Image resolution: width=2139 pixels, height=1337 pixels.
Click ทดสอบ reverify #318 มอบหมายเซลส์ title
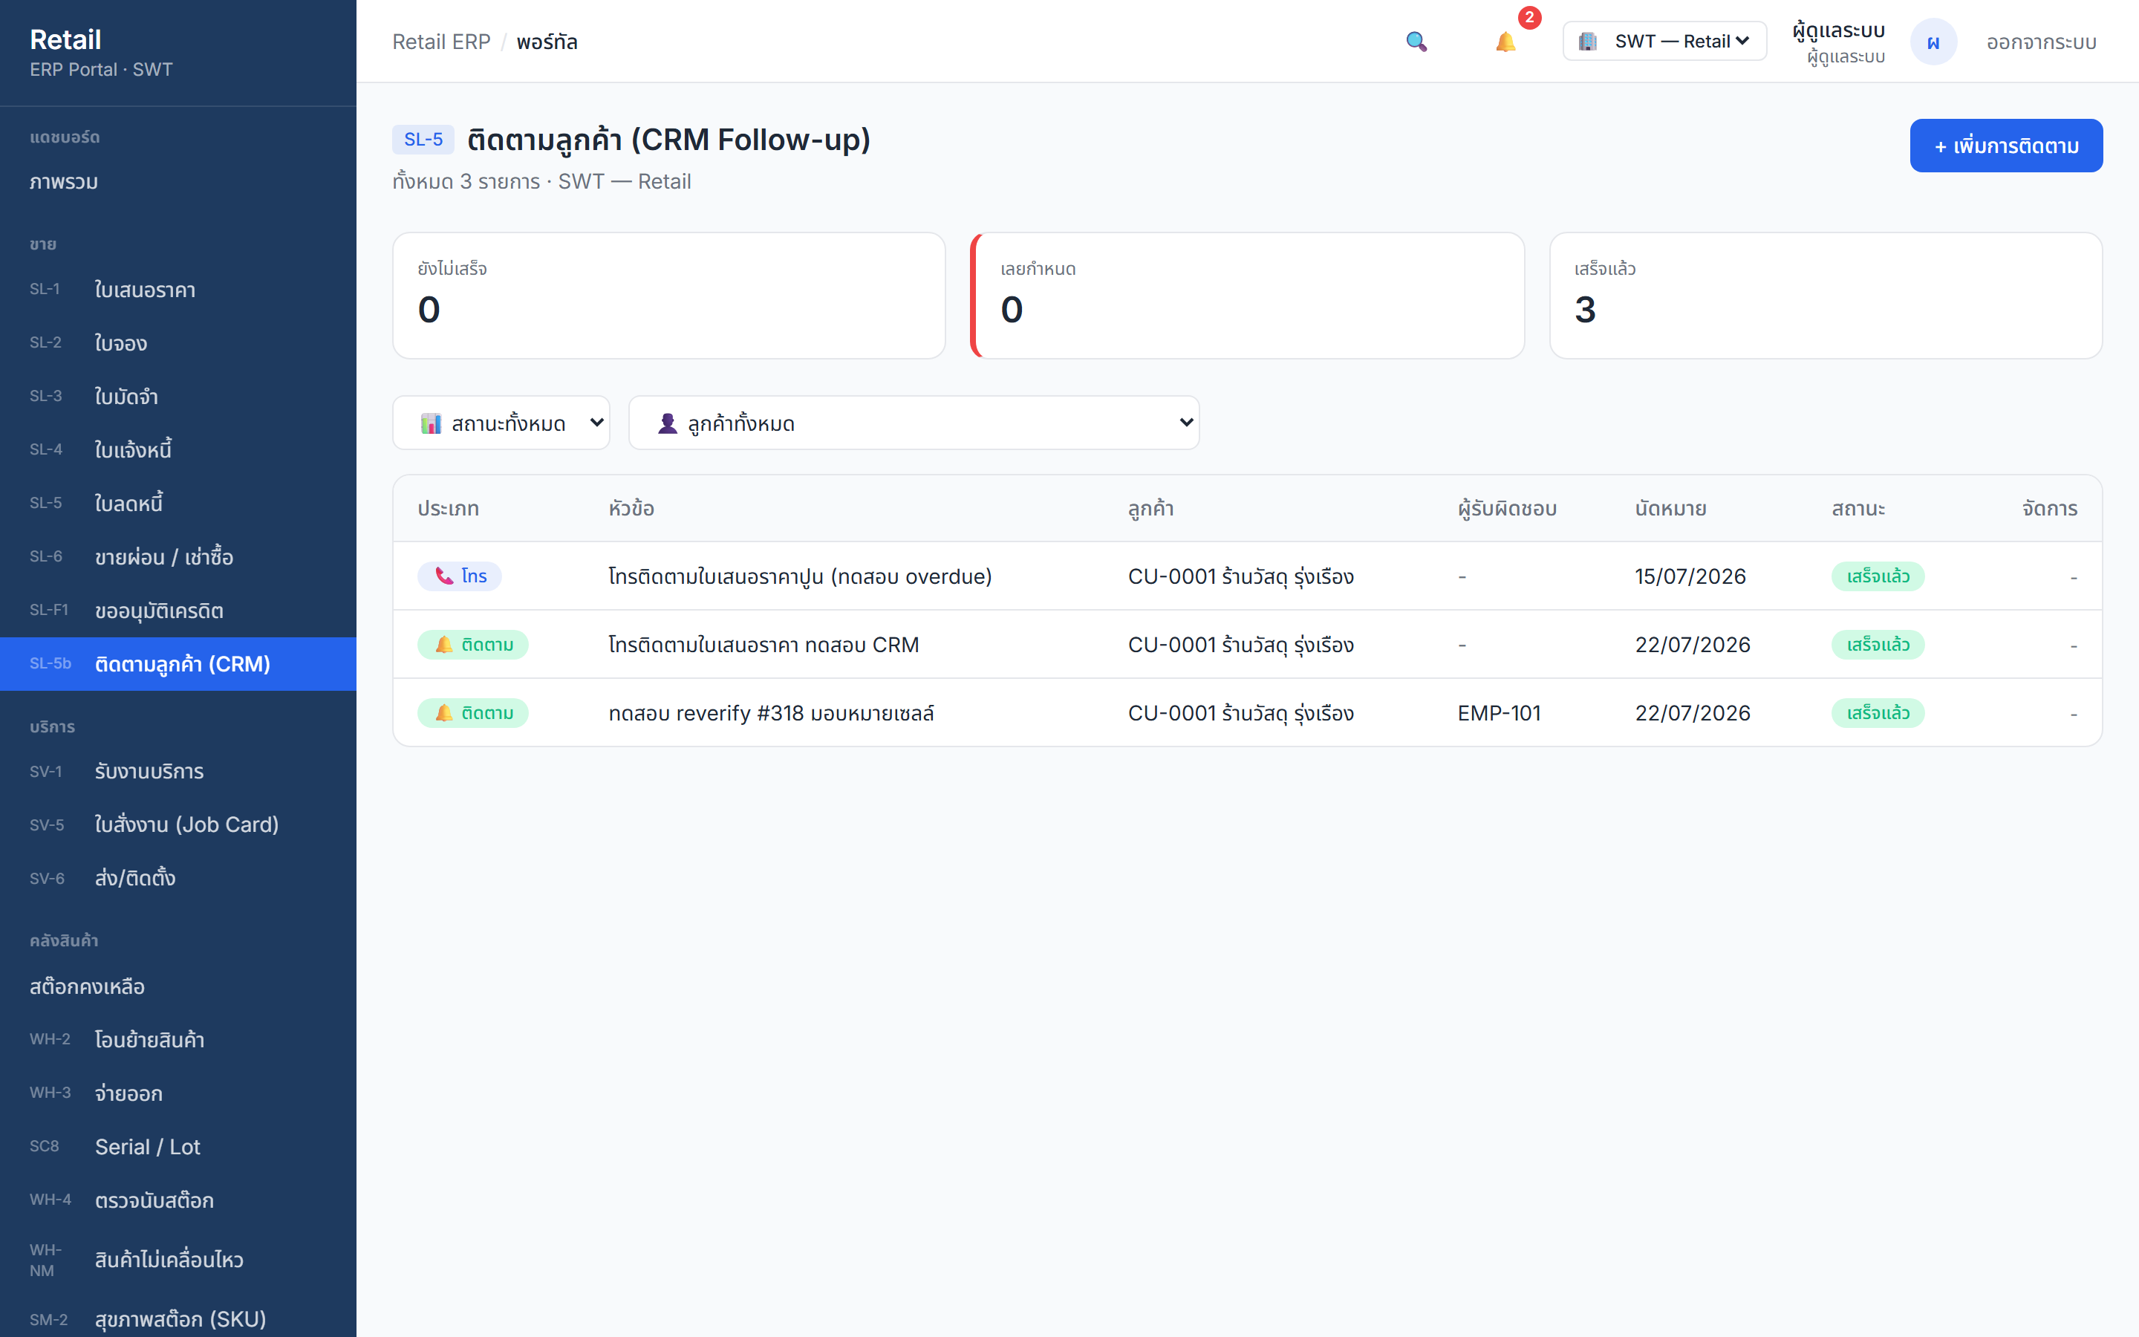(x=771, y=713)
